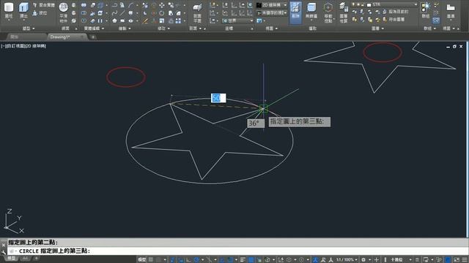
Task: Open the 2D 線架構 visual style dropdown
Action: coord(272,5)
